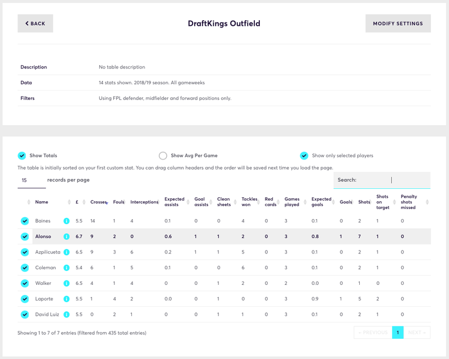Toggle Show only selected players

tap(304, 156)
